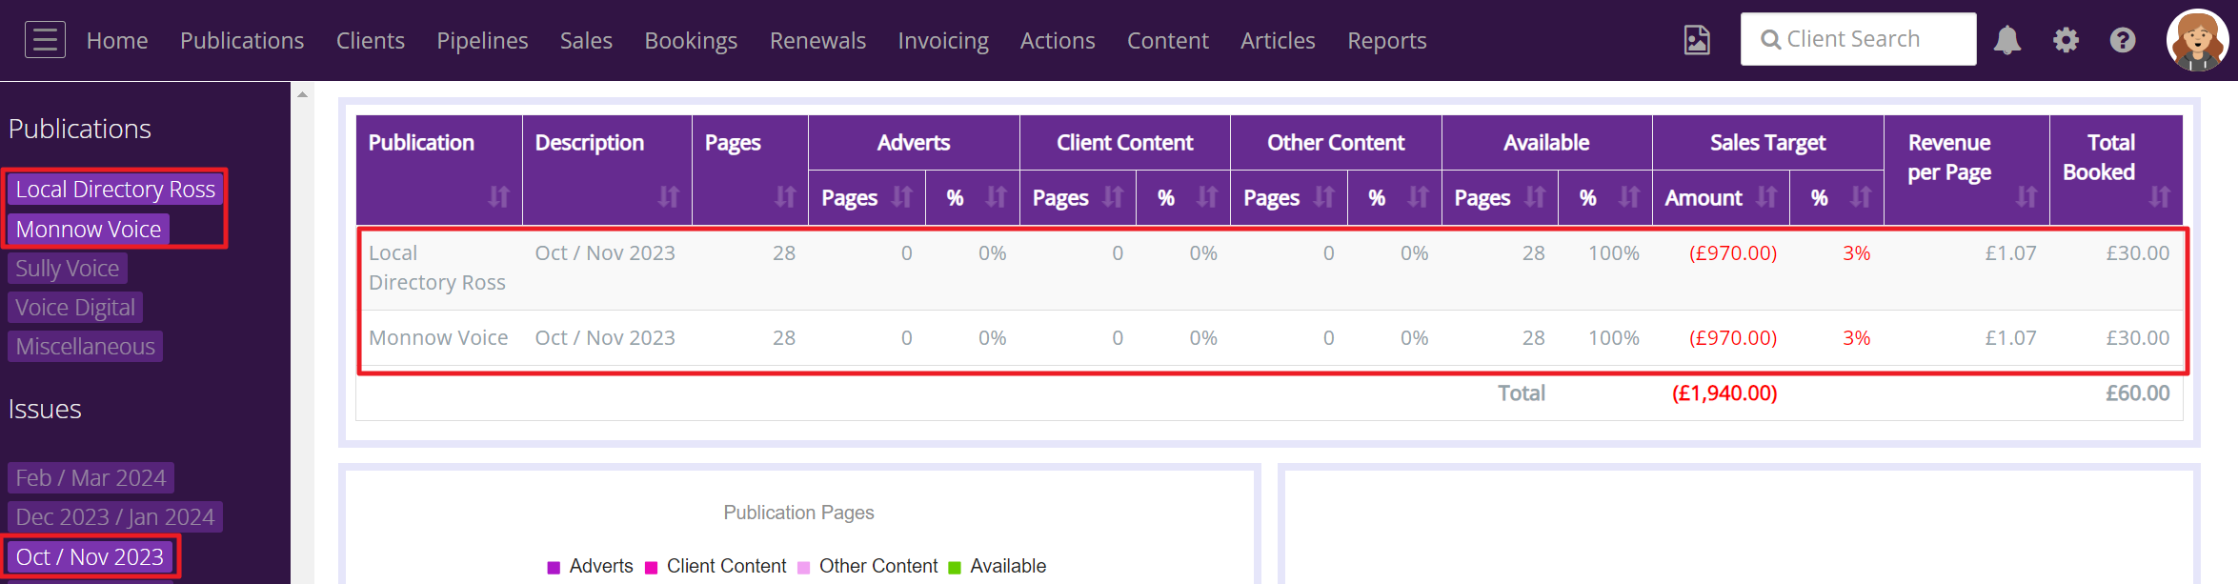The width and height of the screenshot is (2238, 584).
Task: Open Renewals menu item
Action: click(817, 40)
